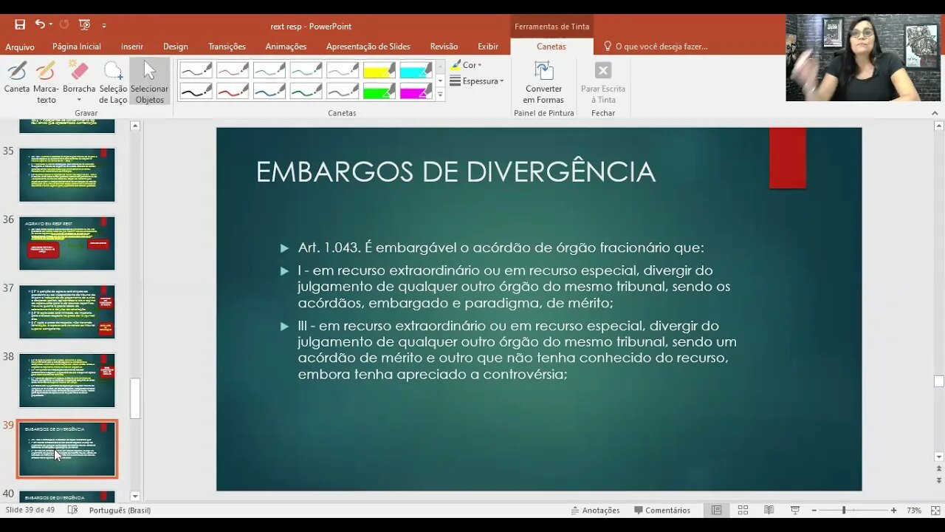Customize the quick access toolbar dropdown

click(104, 25)
